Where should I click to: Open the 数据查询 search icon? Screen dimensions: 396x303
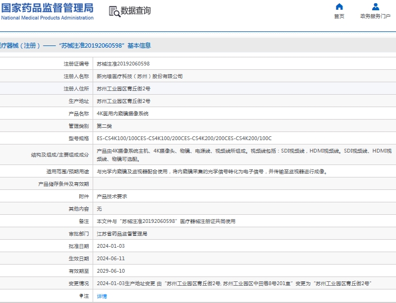point(114,11)
